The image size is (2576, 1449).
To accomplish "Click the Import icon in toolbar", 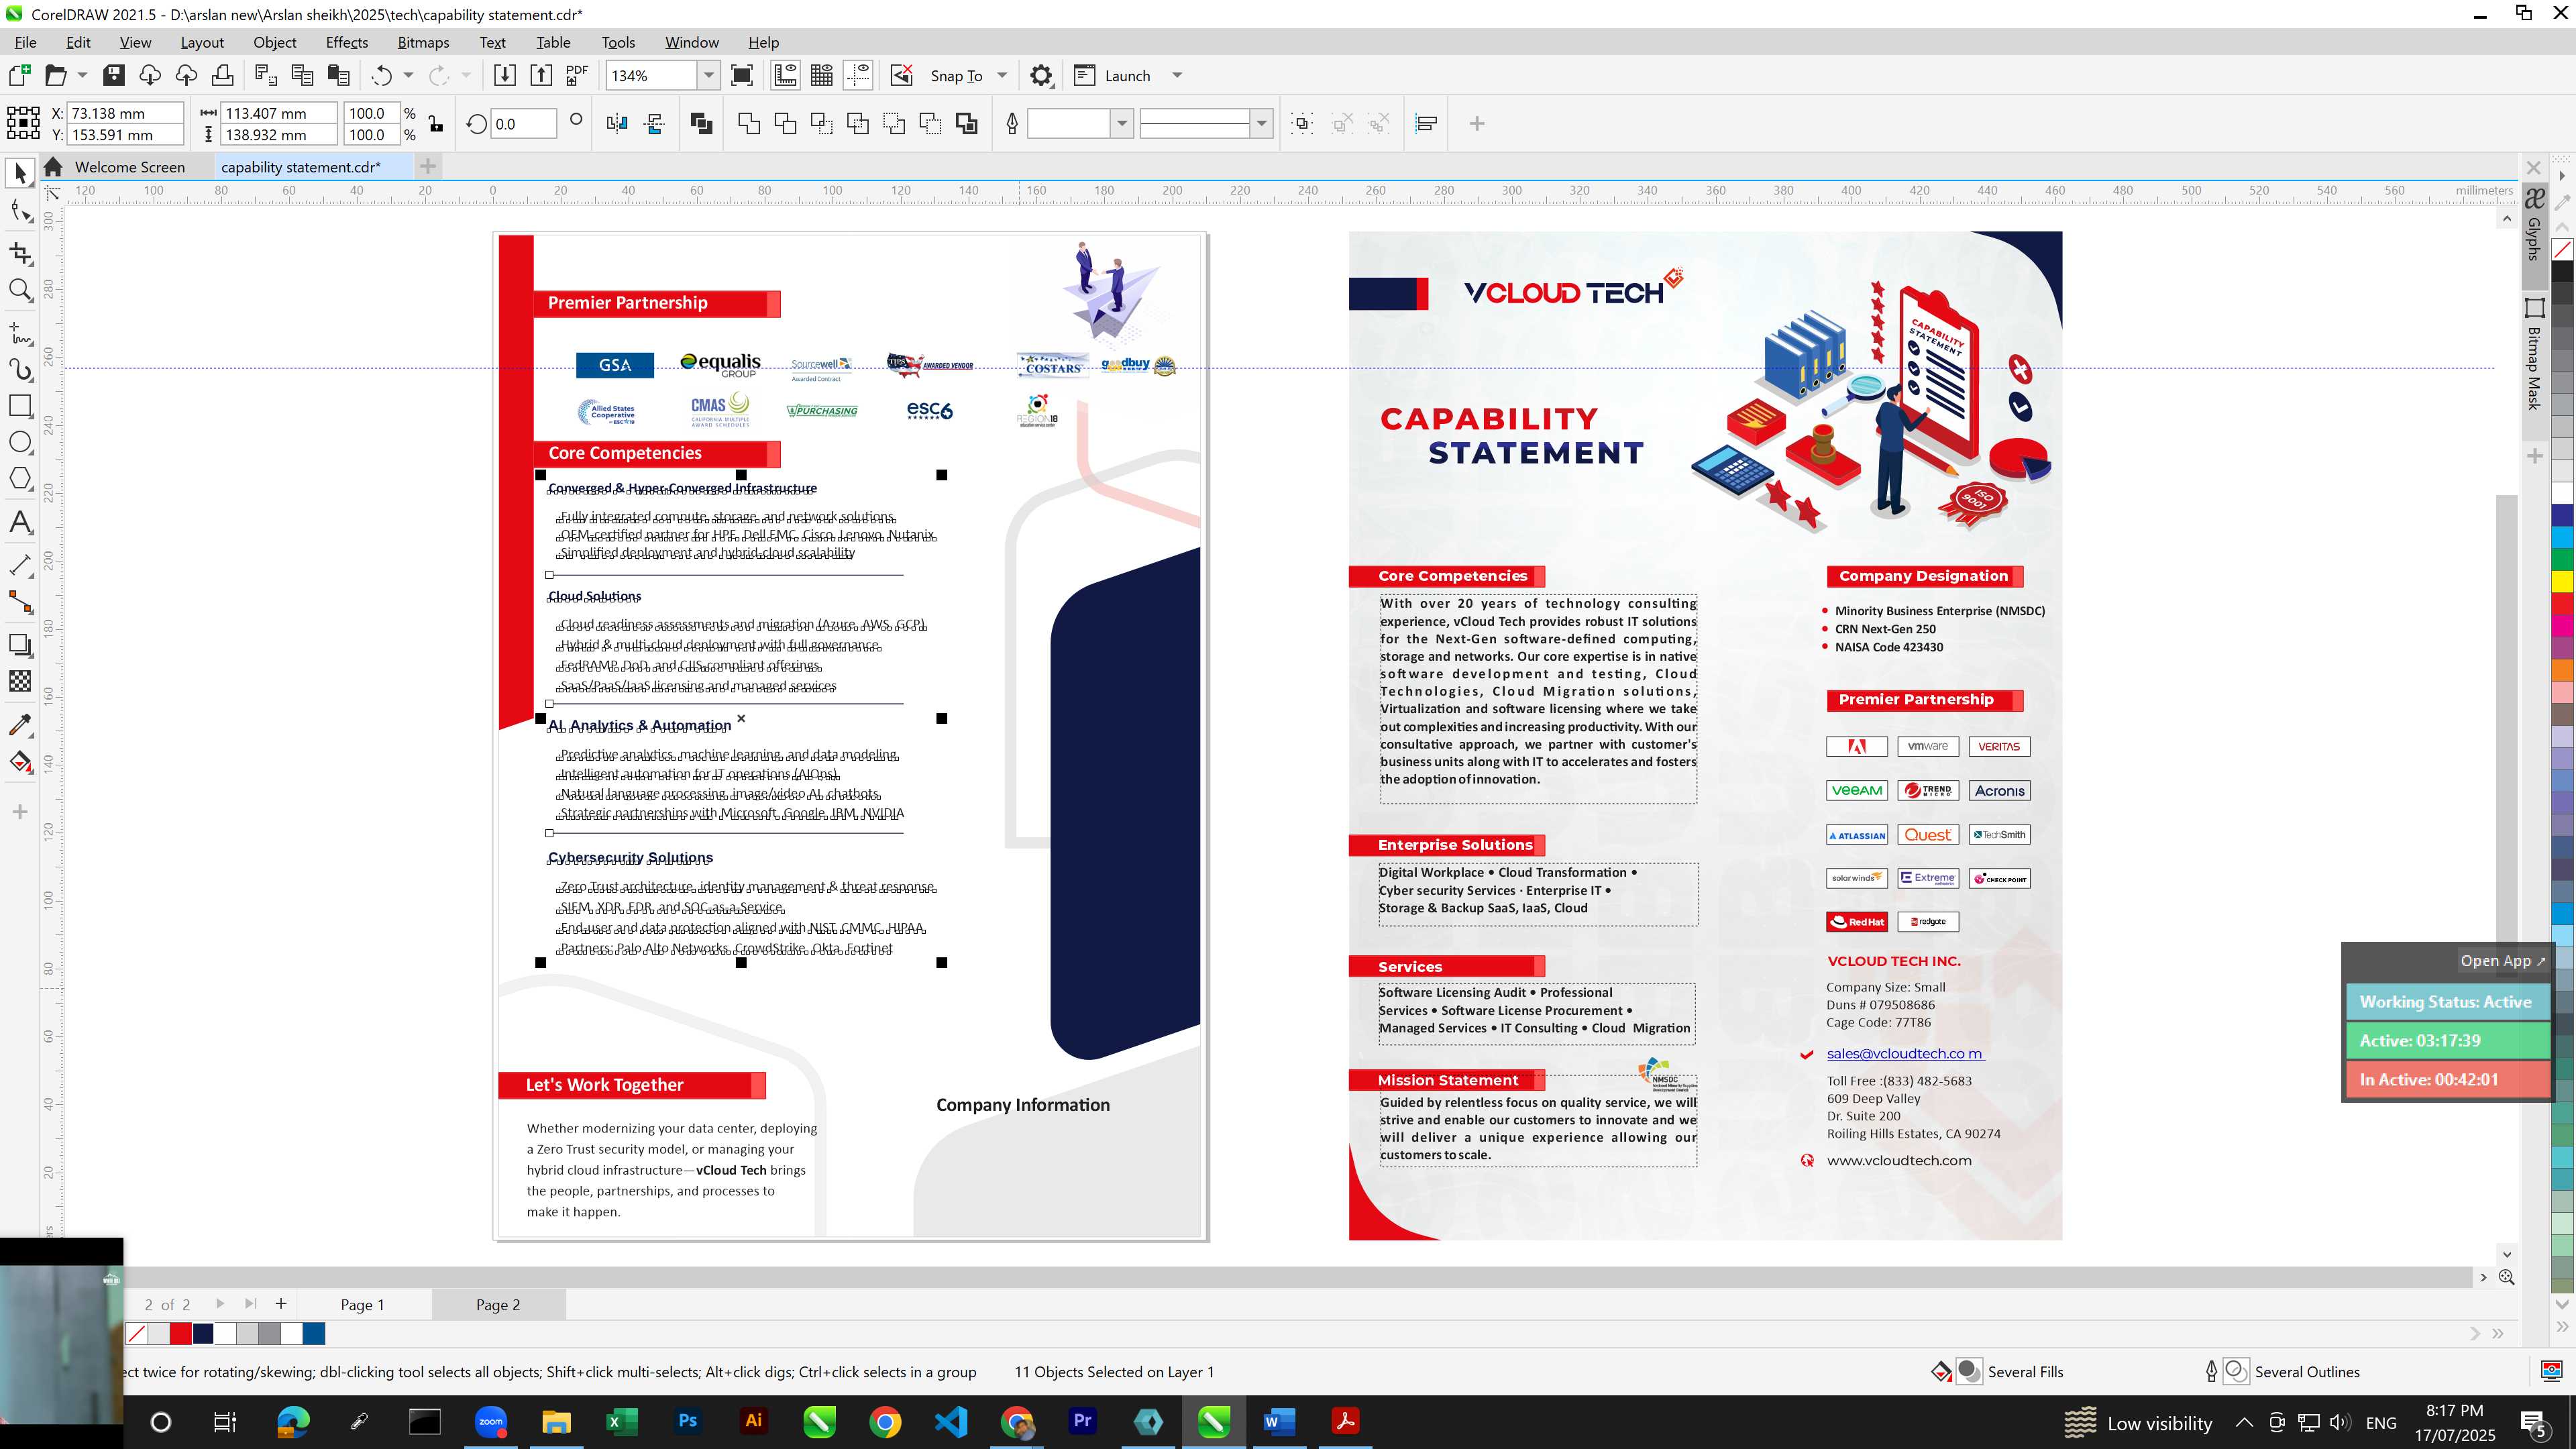I will click(504, 75).
